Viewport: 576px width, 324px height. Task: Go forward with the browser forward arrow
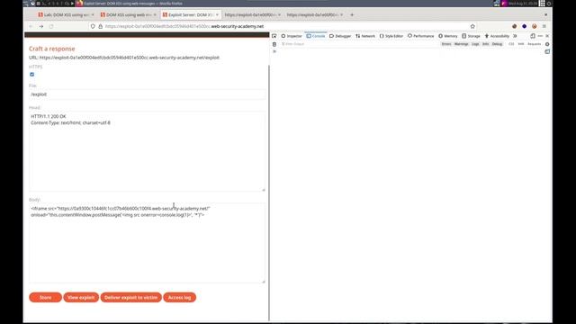click(x=41, y=26)
